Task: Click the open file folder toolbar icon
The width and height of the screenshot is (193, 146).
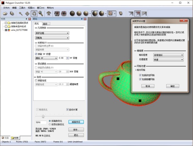Action: [x=5, y=14]
